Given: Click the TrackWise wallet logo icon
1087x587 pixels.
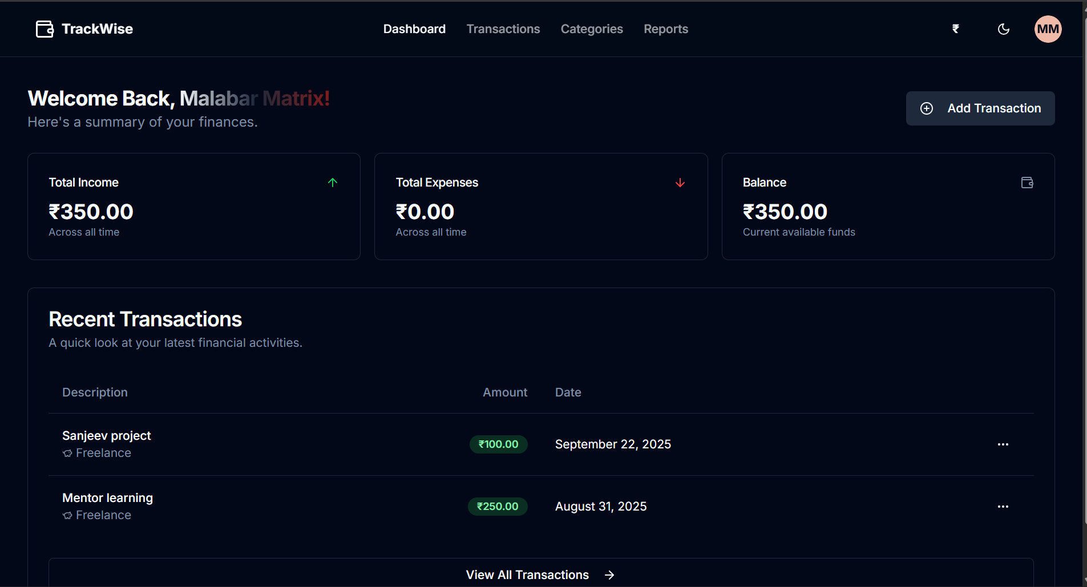Looking at the screenshot, I should tap(44, 29).
